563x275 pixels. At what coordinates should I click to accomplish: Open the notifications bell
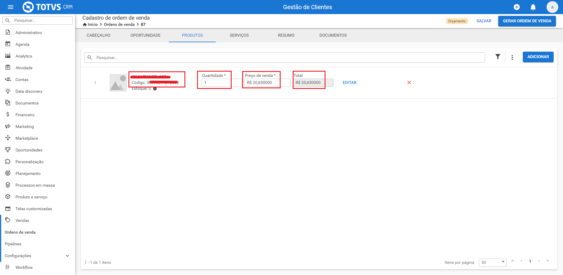[533, 7]
